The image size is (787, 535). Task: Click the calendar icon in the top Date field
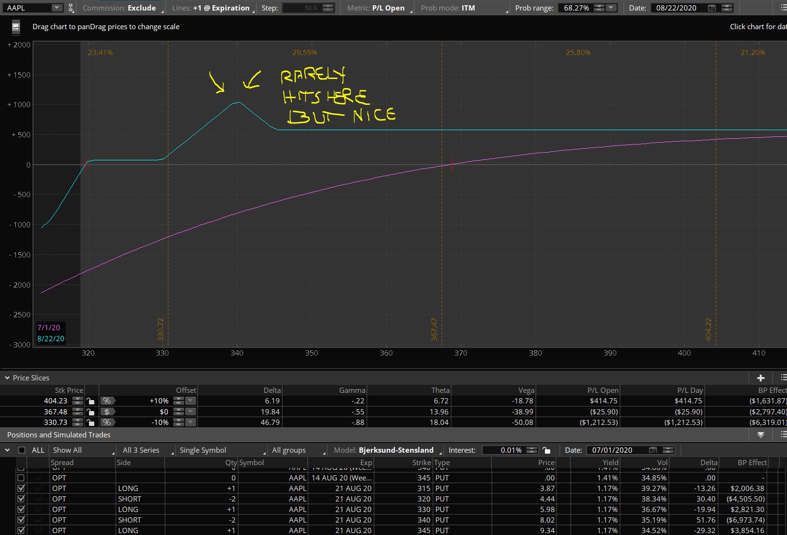[x=712, y=8]
